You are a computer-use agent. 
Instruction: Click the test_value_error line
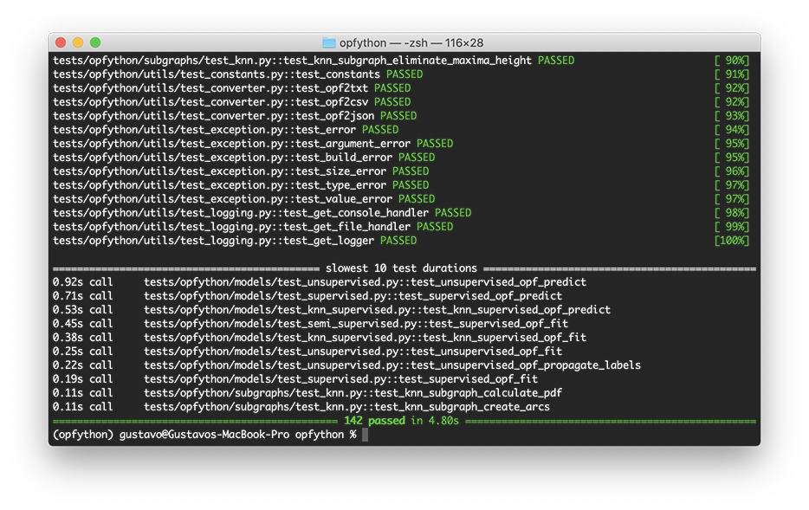click(244, 199)
